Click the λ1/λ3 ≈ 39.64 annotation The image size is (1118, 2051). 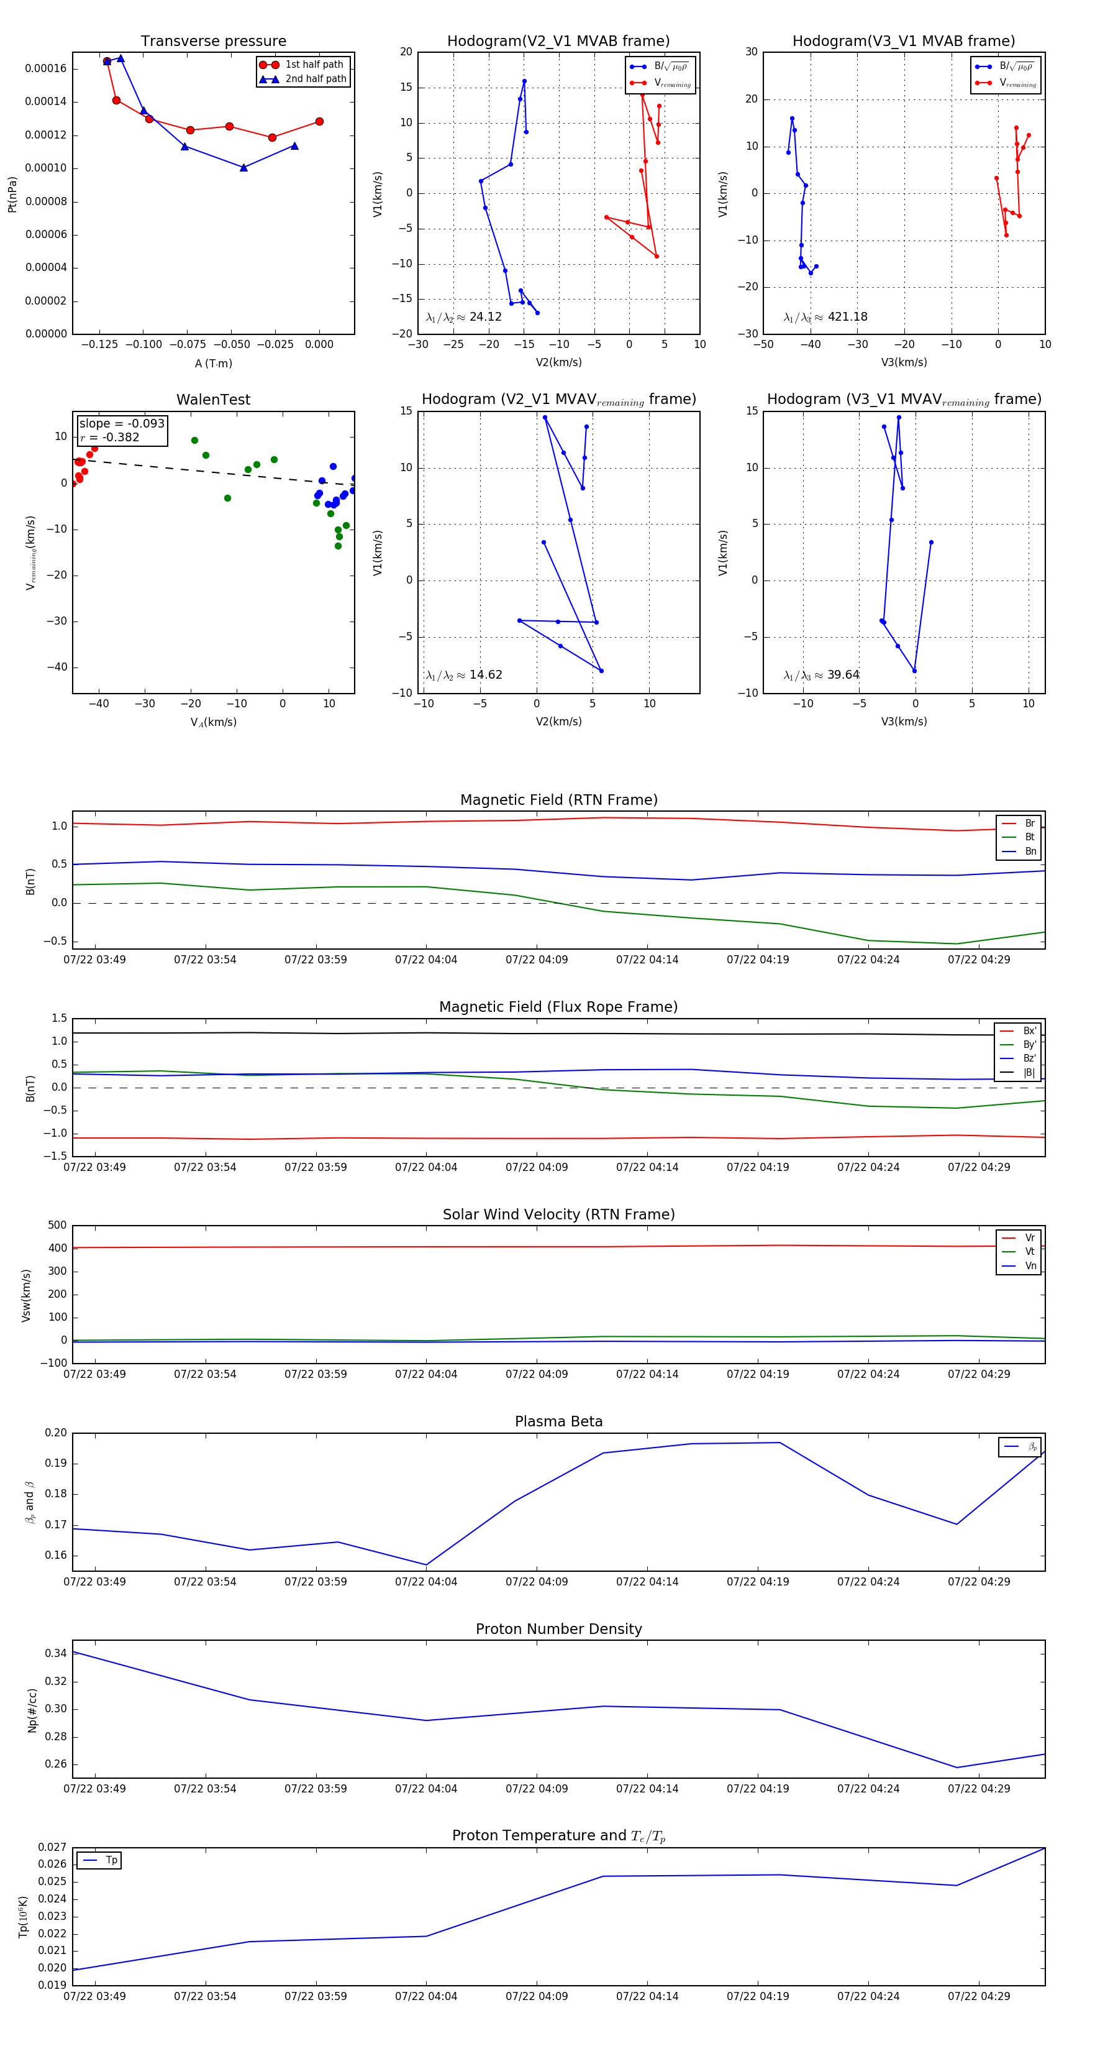[822, 675]
